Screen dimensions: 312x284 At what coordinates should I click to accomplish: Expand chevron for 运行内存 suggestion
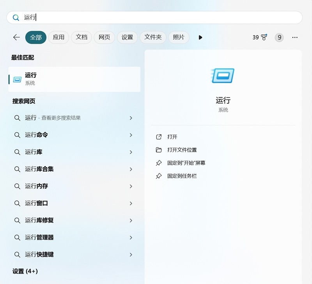tap(131, 186)
